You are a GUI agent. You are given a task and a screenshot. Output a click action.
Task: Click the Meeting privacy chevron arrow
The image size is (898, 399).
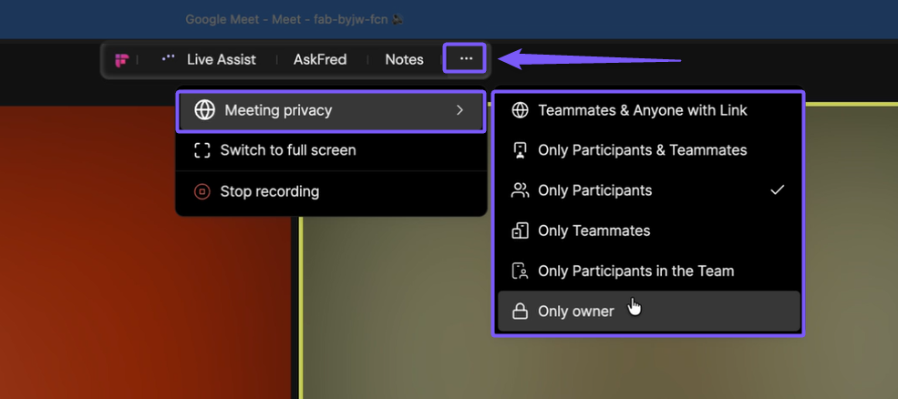click(459, 110)
